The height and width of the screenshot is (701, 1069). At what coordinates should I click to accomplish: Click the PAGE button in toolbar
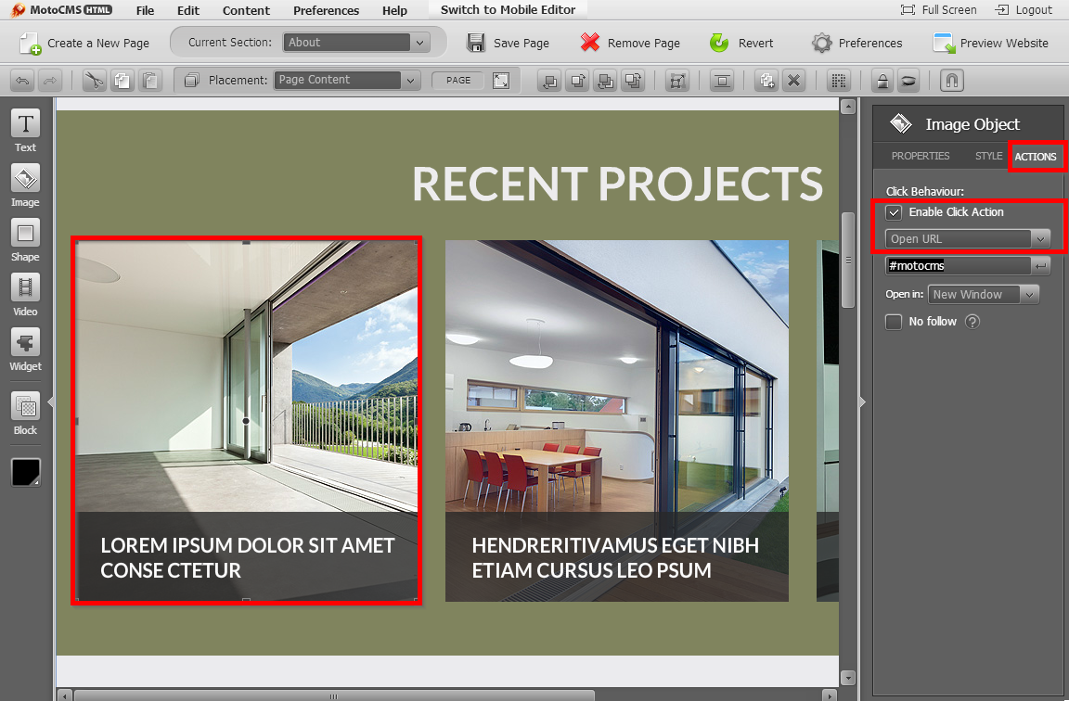click(x=458, y=81)
